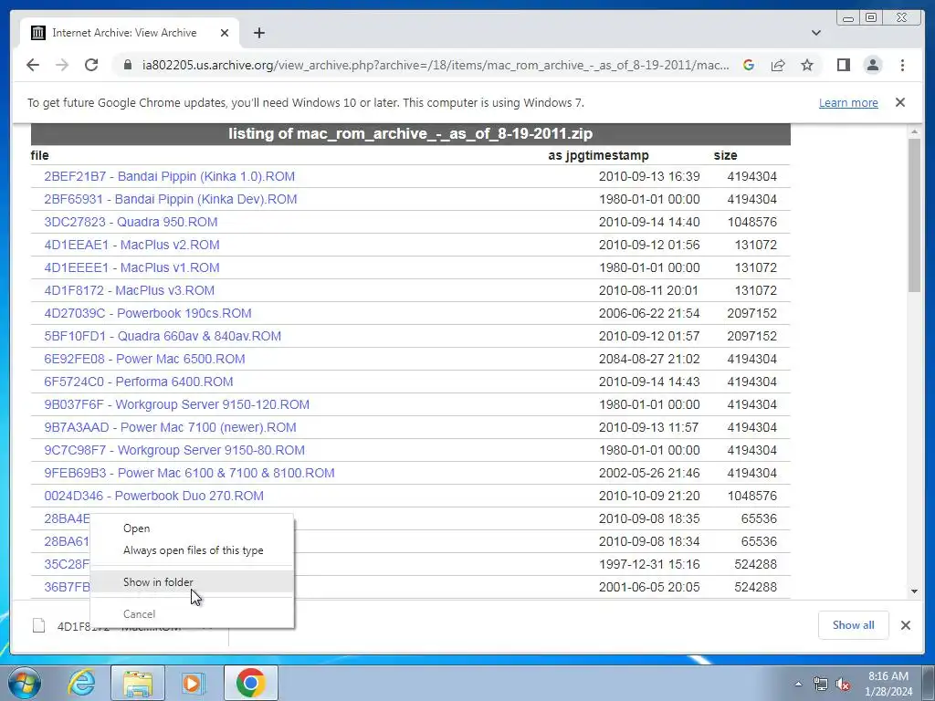The width and height of the screenshot is (935, 701).
Task: Open the Performa 6400.ROM link
Action: (x=139, y=382)
